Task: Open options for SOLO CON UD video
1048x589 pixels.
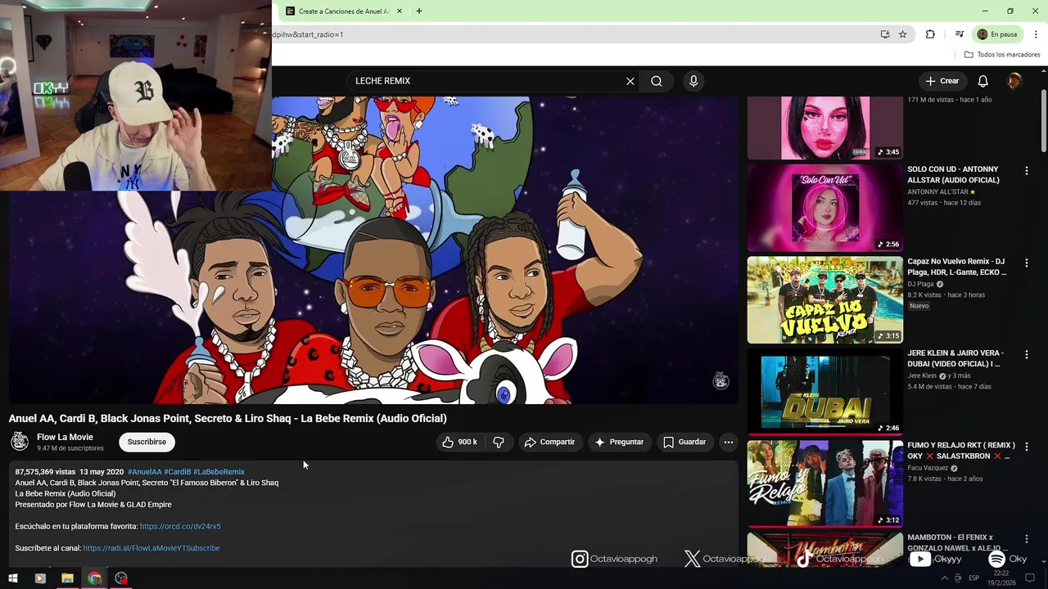Action: pos(1026,171)
